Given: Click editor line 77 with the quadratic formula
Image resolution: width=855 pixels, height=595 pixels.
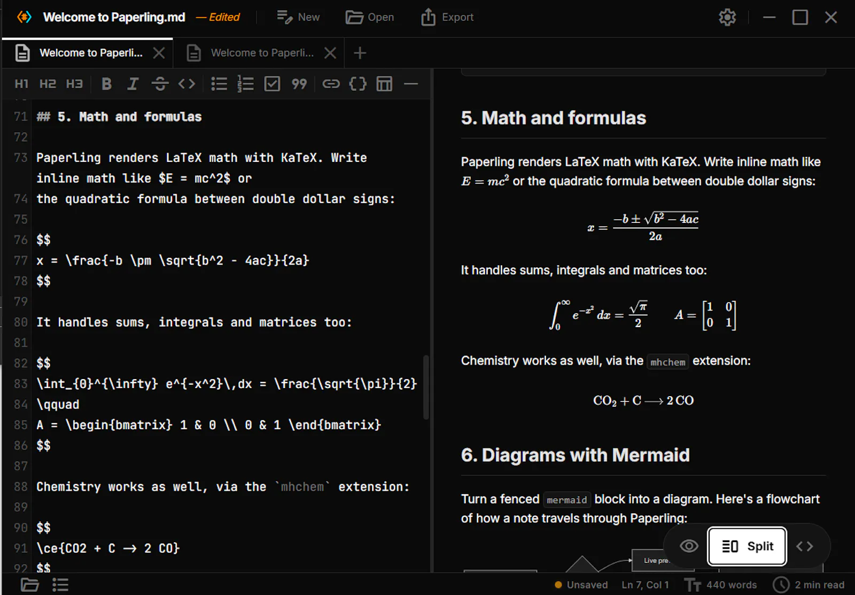Looking at the screenshot, I should click(x=173, y=261).
